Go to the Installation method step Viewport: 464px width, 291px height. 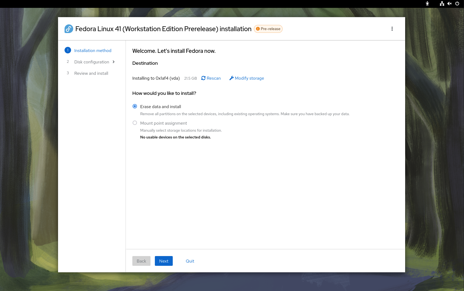pyautogui.click(x=93, y=50)
